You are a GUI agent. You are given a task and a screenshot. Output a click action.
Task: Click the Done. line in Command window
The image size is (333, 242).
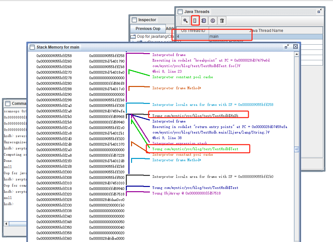tap(8, 161)
